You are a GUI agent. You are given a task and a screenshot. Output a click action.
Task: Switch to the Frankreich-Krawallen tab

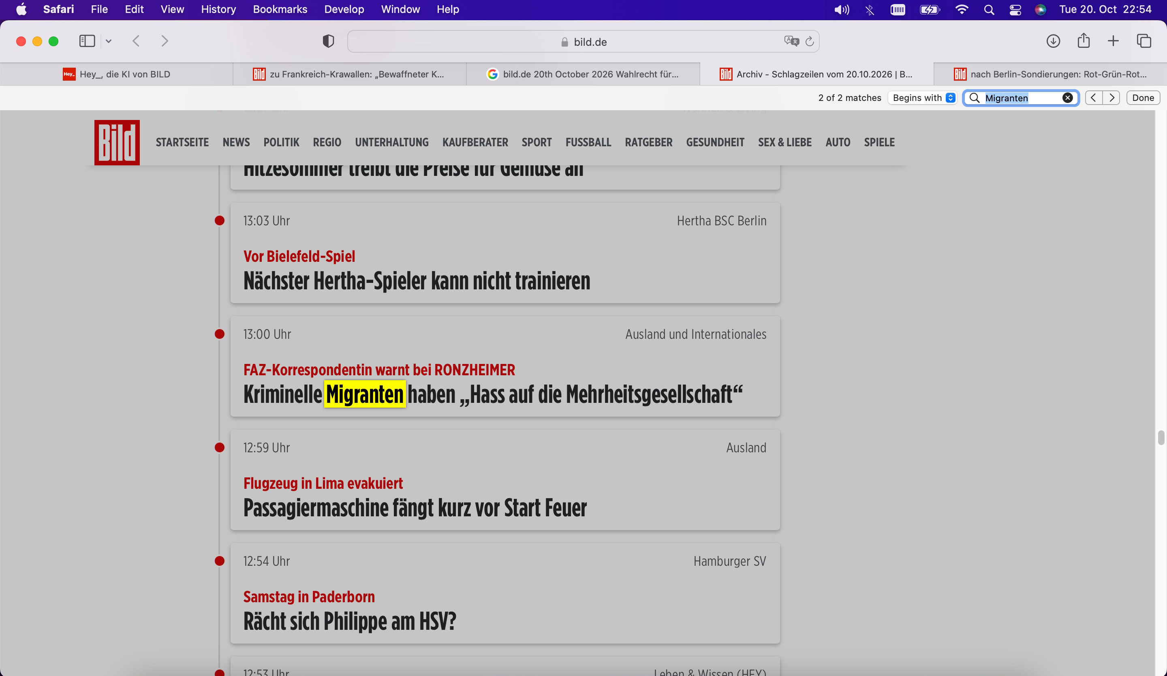350,74
